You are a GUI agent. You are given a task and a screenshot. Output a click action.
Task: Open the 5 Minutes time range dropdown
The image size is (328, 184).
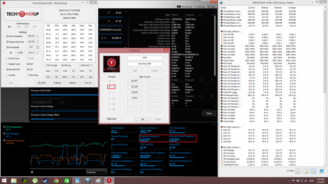point(97,172)
